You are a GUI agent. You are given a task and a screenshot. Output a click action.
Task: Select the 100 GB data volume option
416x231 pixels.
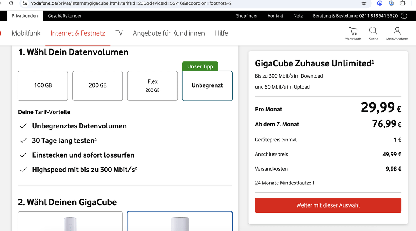click(43, 86)
